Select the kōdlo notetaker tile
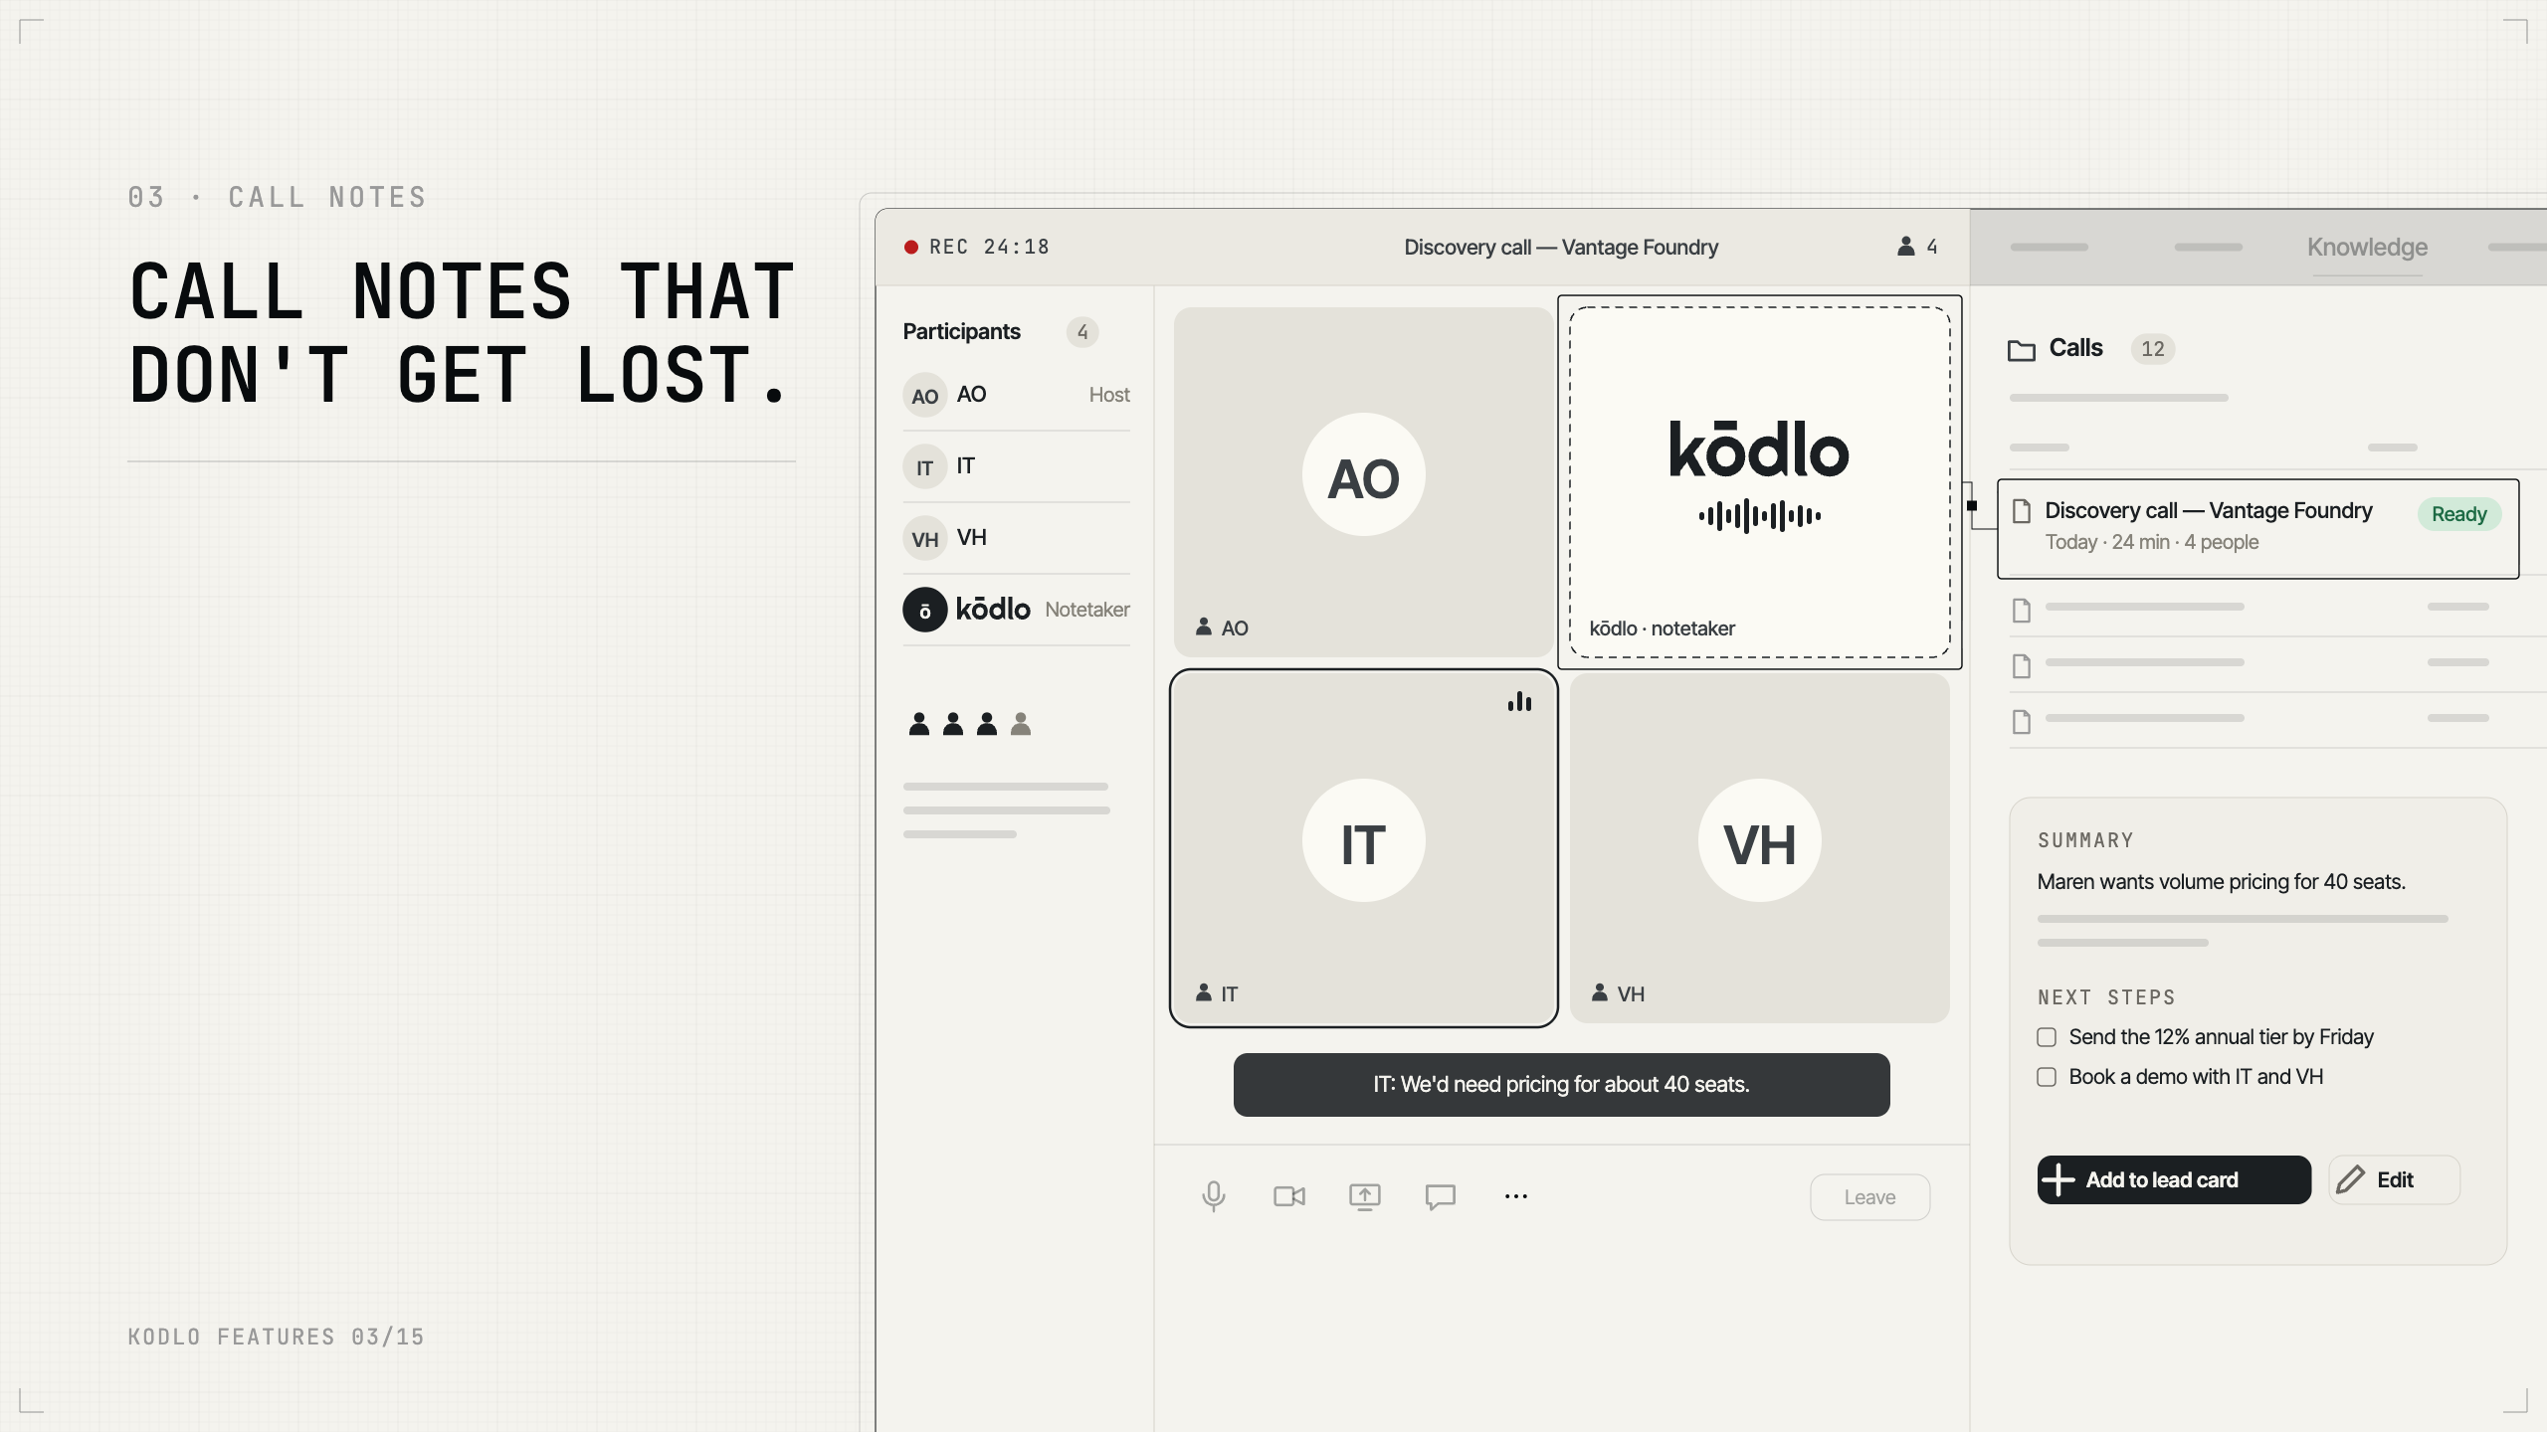Image resolution: width=2547 pixels, height=1432 pixels. click(x=1759, y=481)
